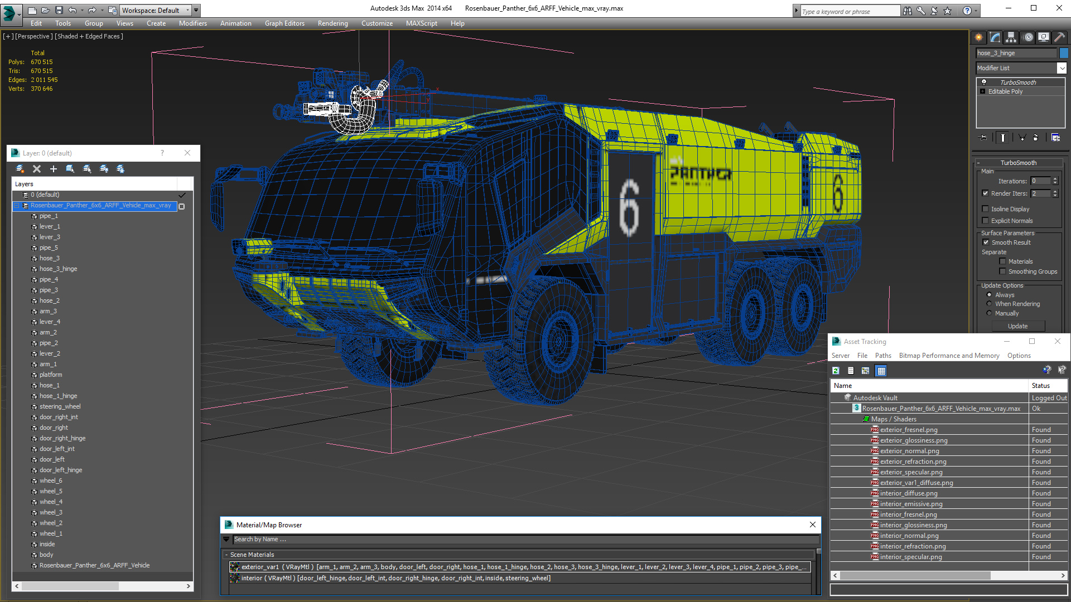
Task: Open the Undo history dropdown arrow
Action: (82, 10)
